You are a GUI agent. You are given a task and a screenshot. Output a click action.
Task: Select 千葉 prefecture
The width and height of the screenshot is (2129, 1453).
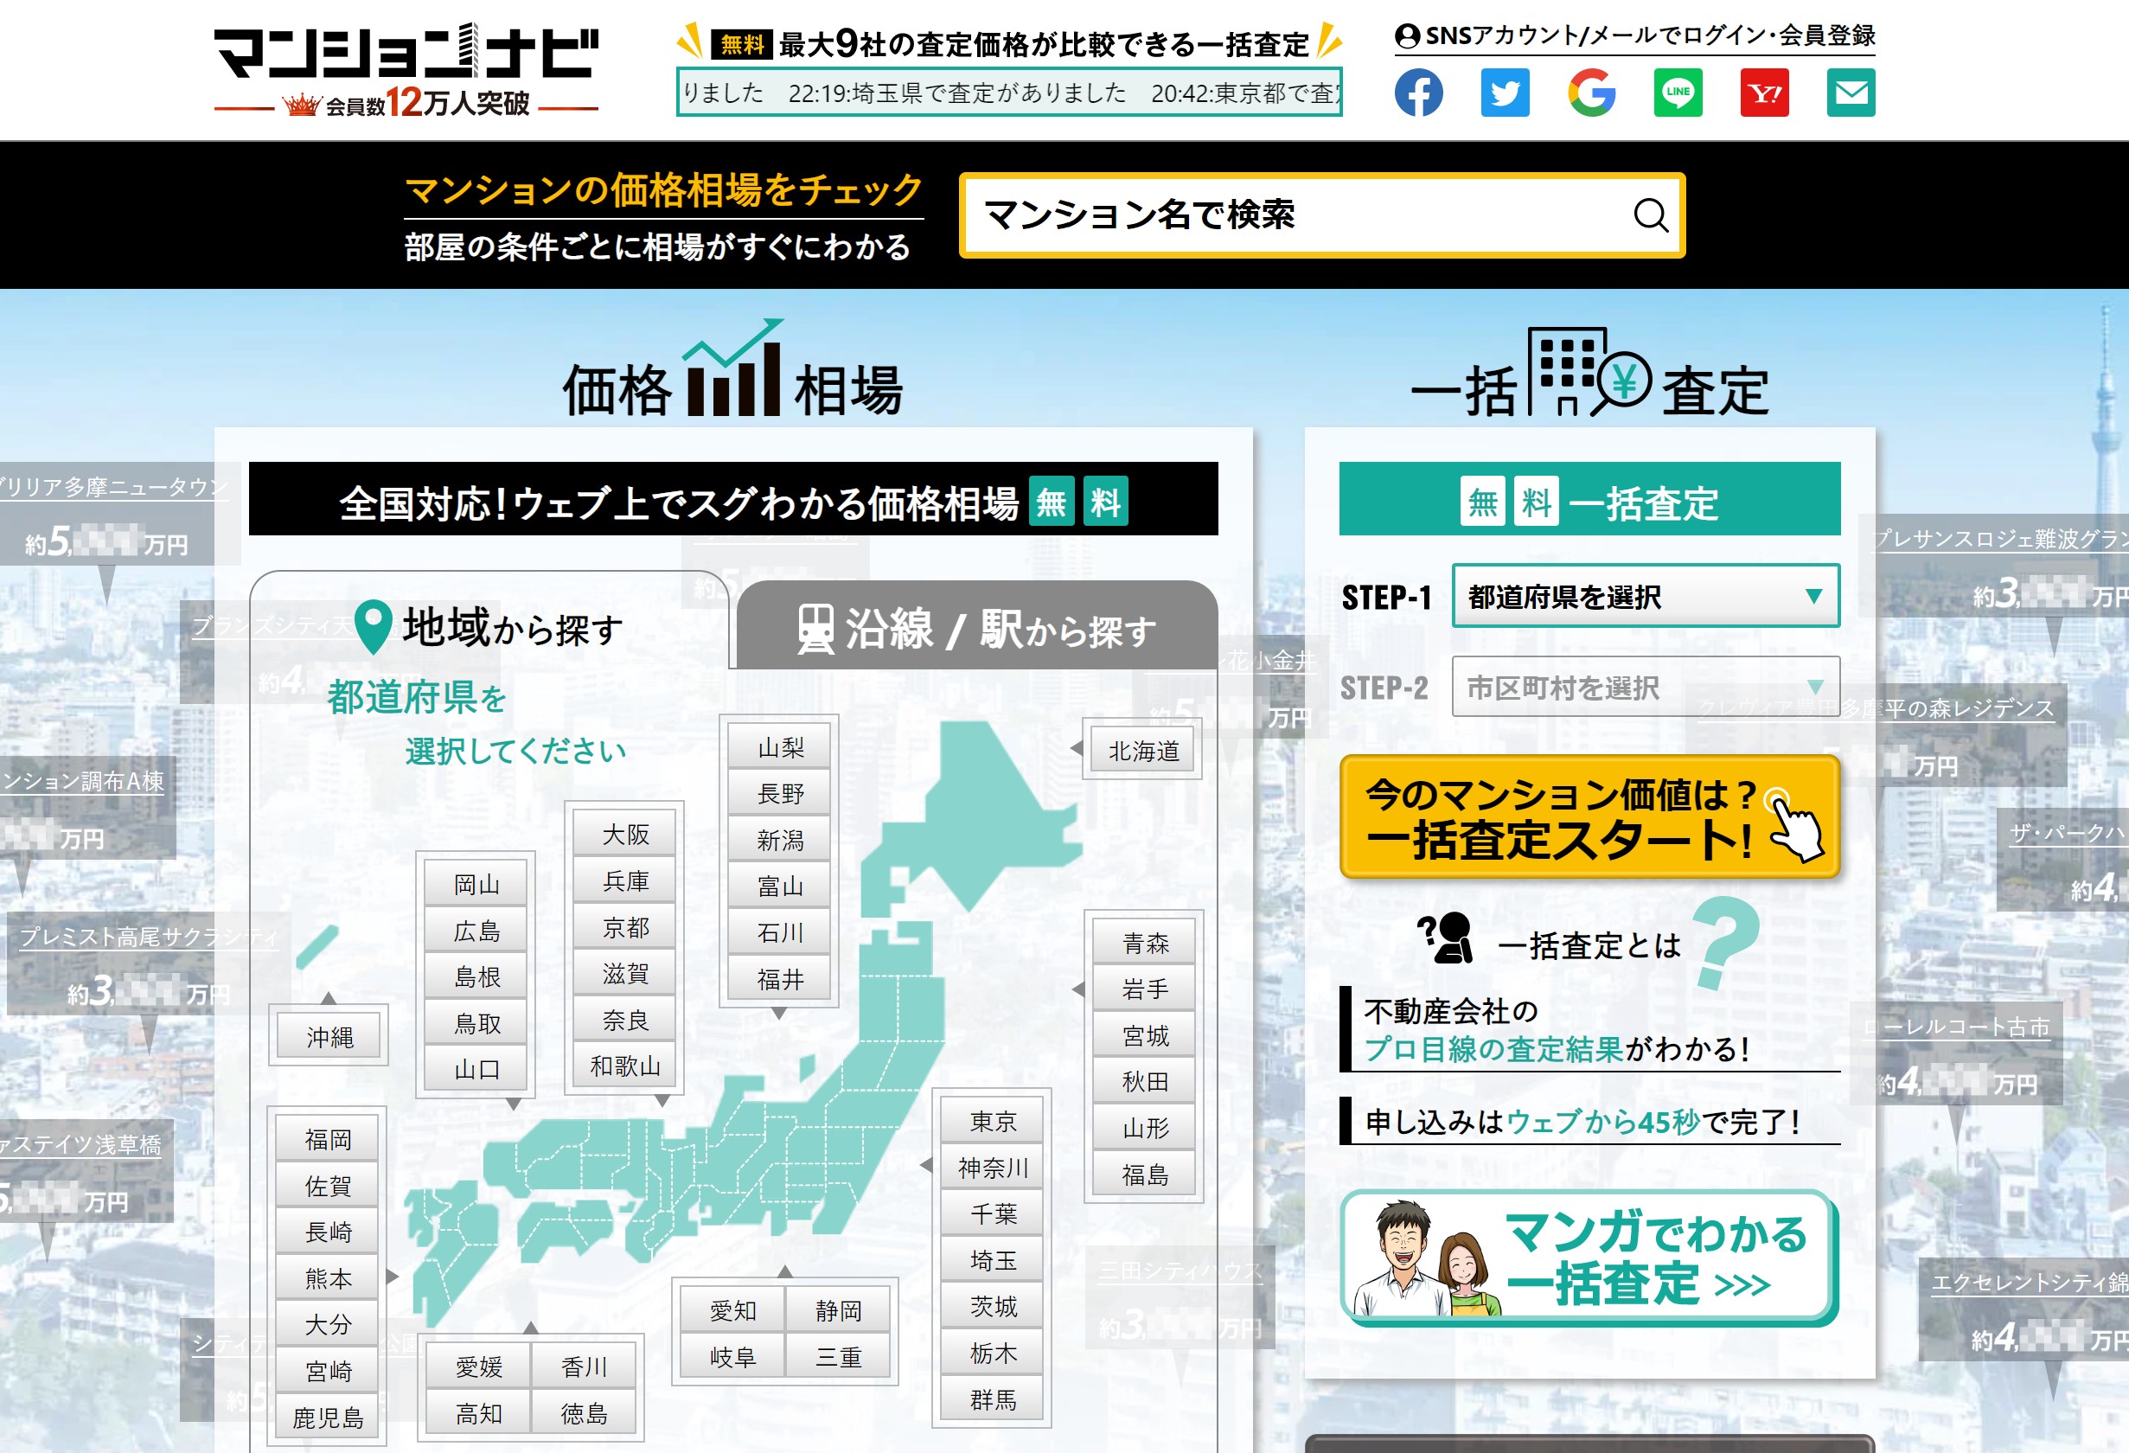pos(992,1213)
